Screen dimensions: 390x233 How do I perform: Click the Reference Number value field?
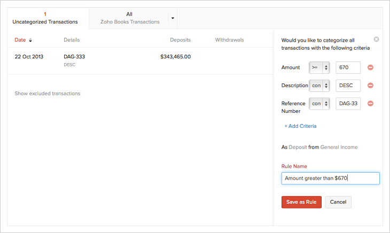click(348, 104)
